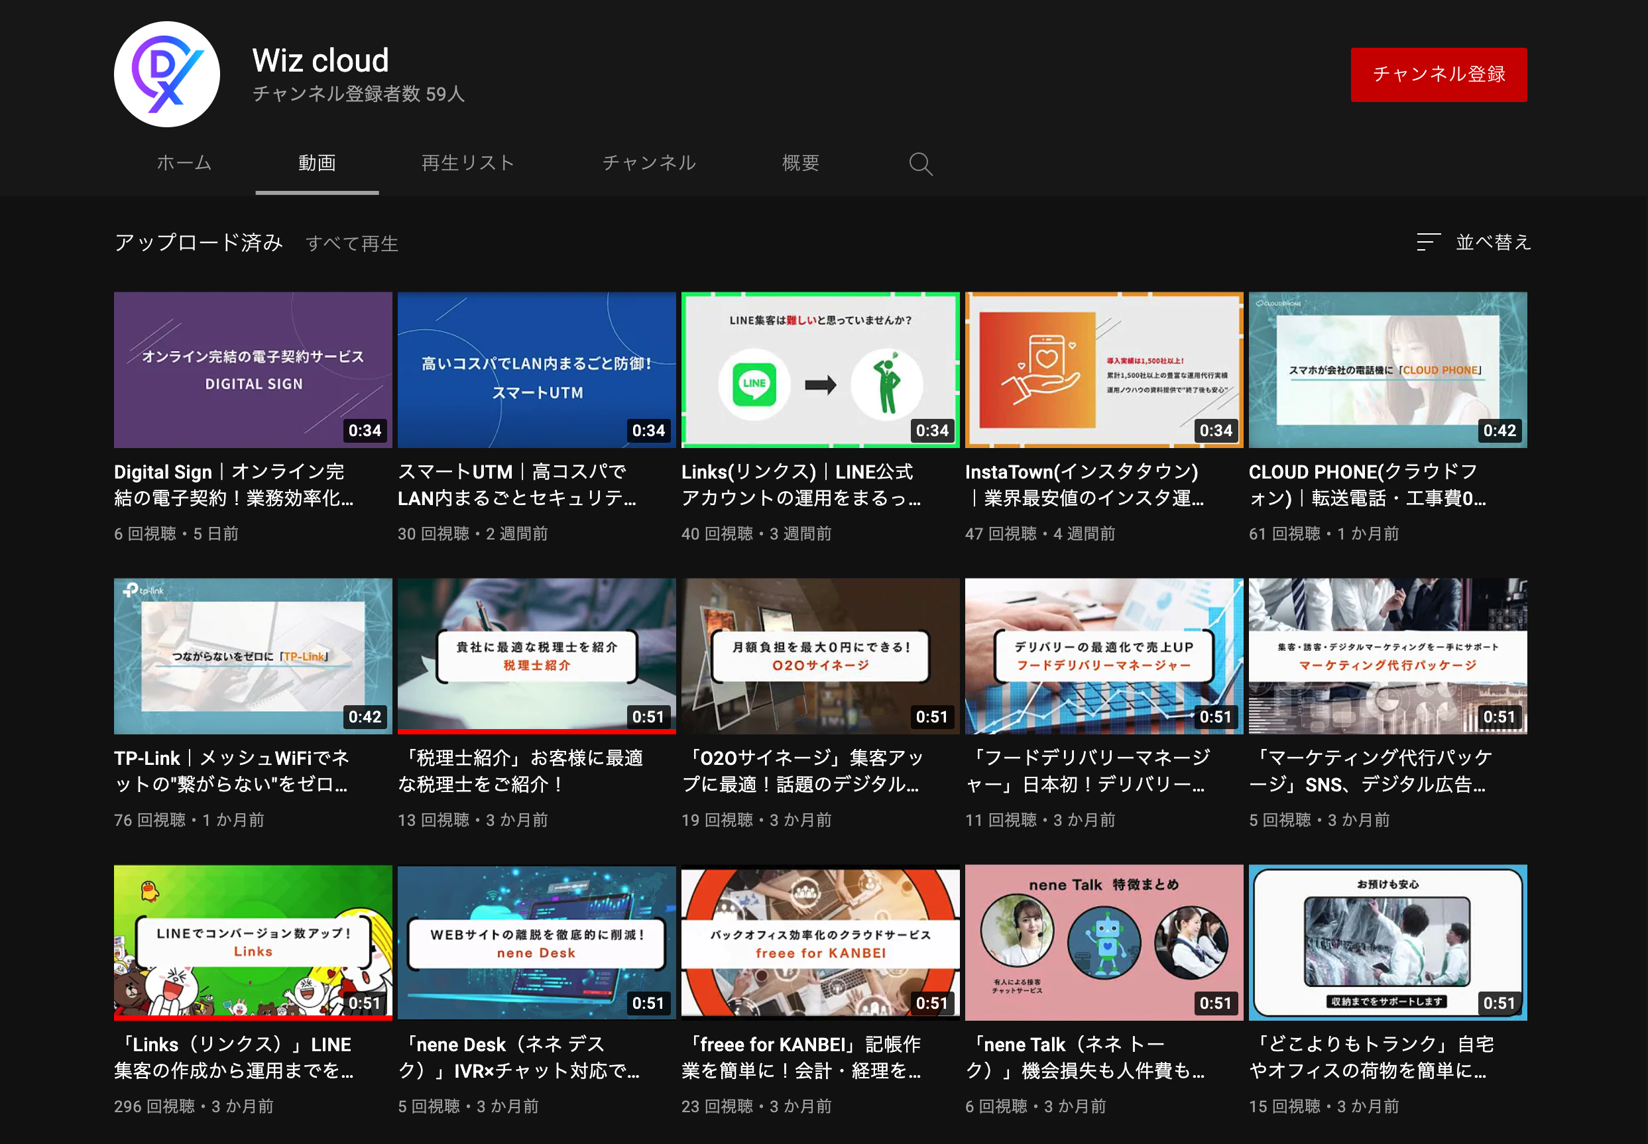1648x1144 pixels.
Task: Click the 296 回視聴・3 か月前 metadata
Action: [x=194, y=1106]
